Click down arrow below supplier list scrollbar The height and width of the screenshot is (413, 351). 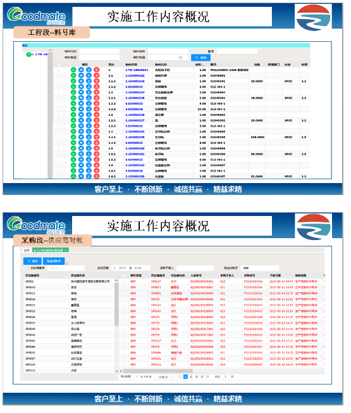(x=116, y=371)
